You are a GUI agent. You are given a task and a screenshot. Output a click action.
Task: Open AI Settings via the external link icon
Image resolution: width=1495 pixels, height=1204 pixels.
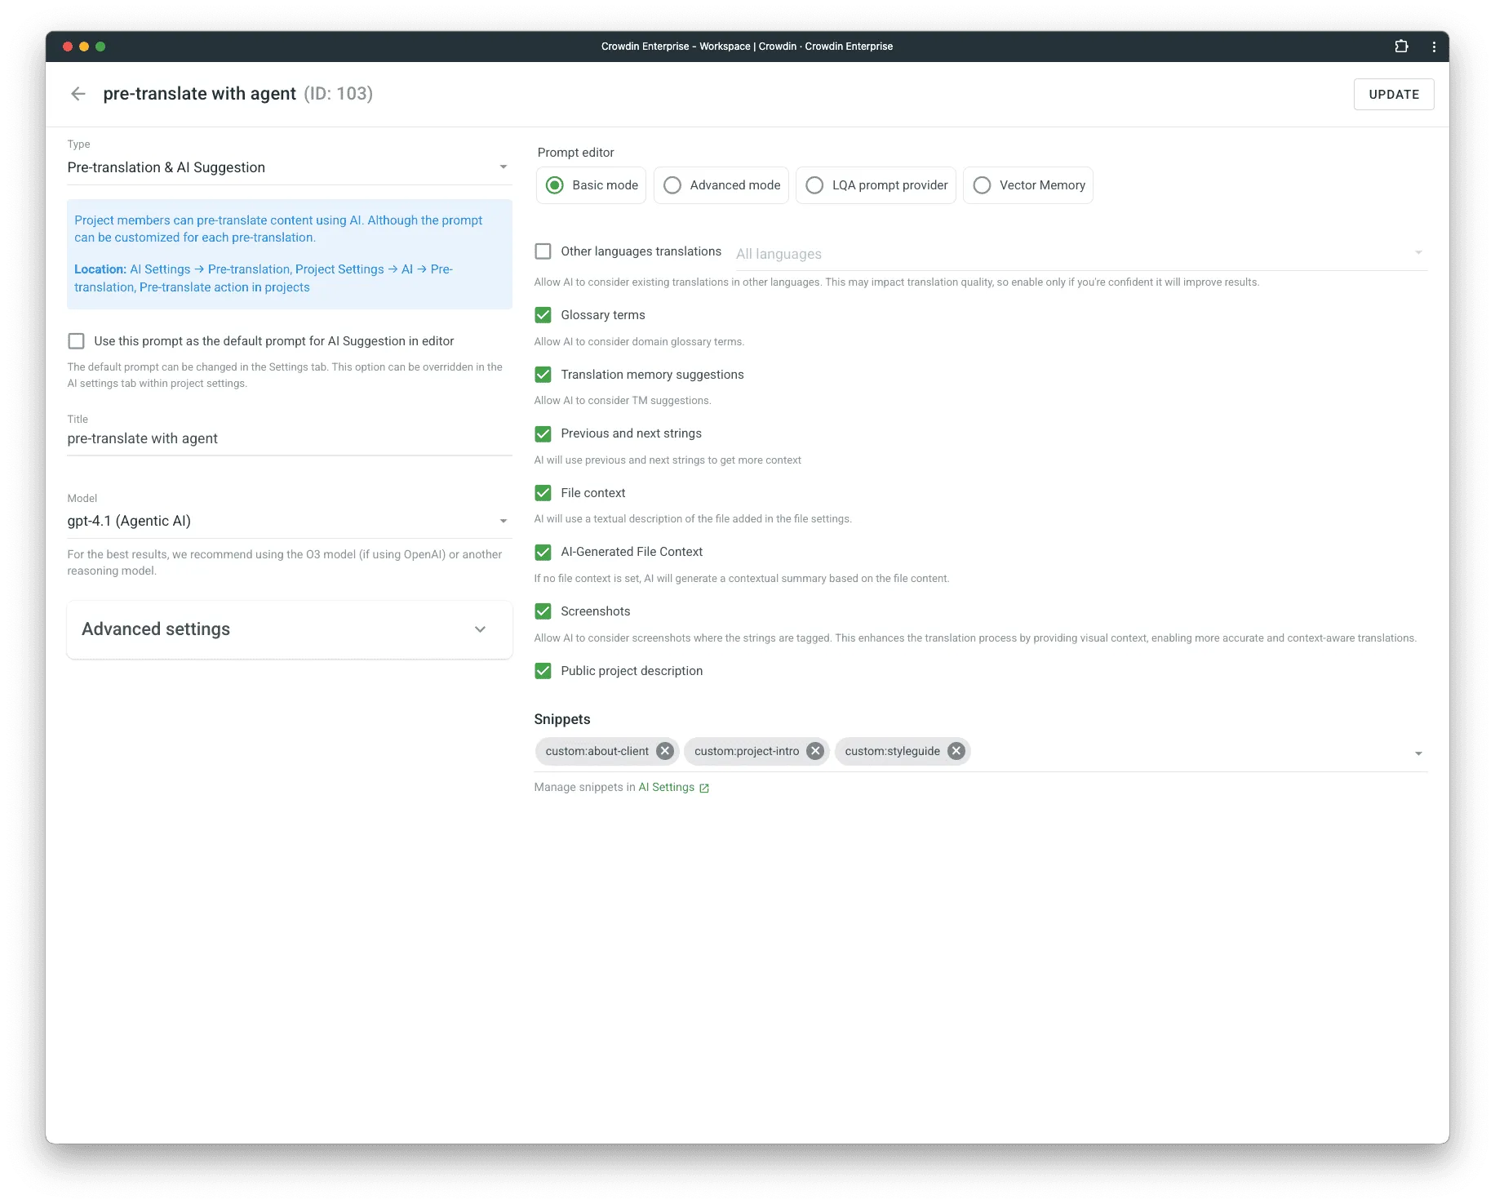pyautogui.click(x=703, y=787)
